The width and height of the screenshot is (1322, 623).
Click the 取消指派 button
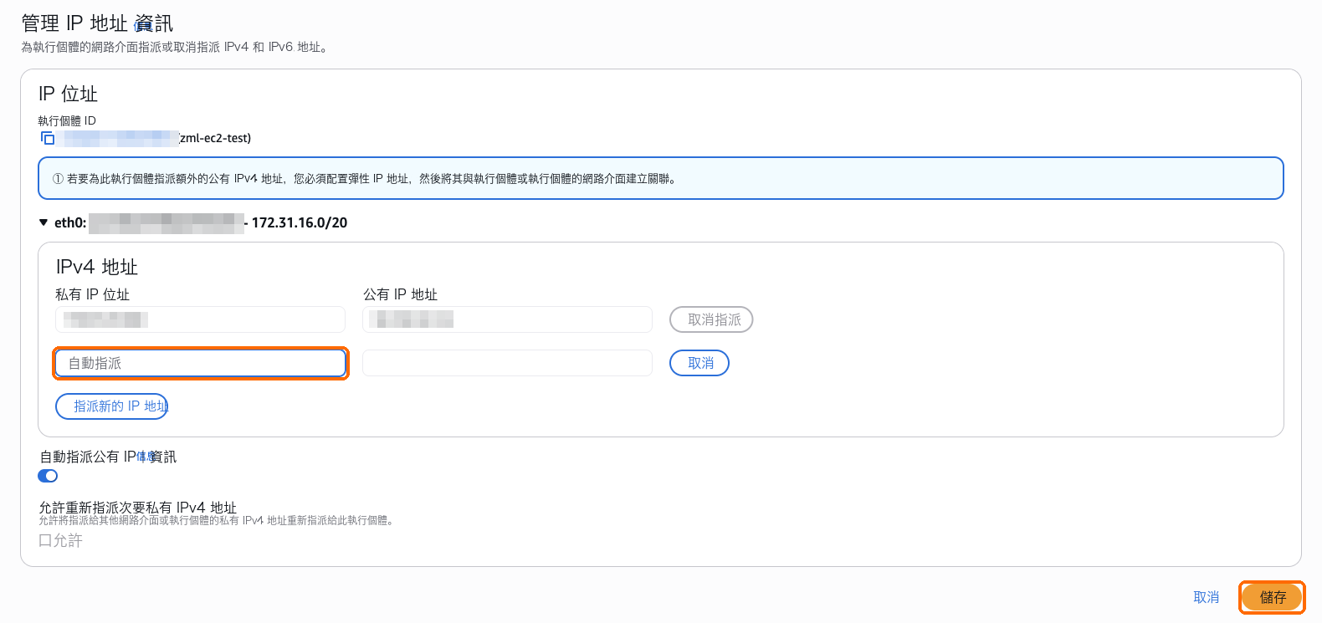[x=711, y=319]
